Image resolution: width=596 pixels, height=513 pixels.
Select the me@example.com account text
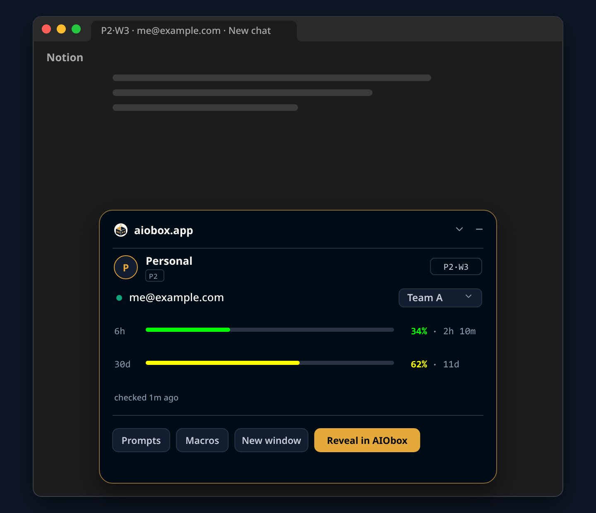tap(176, 297)
